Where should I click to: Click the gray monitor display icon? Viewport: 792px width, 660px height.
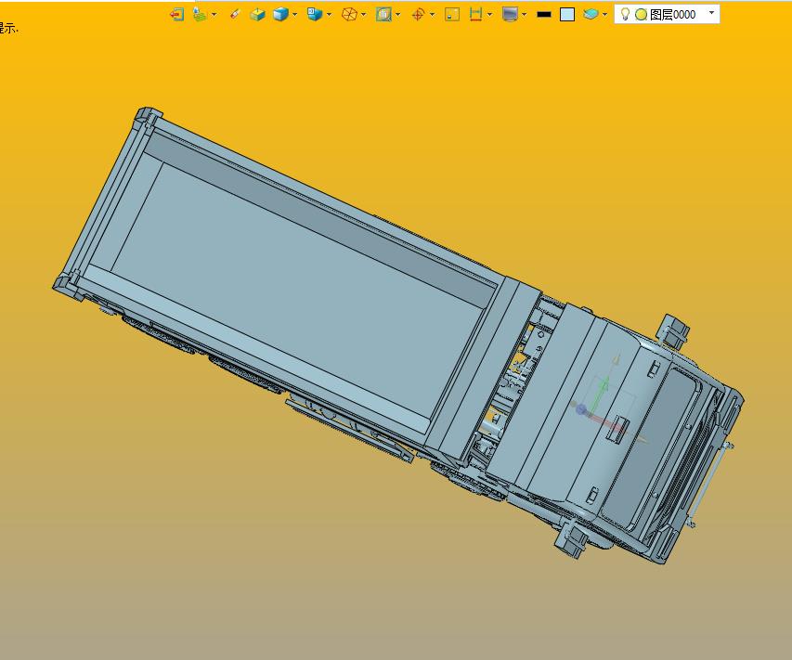click(510, 15)
